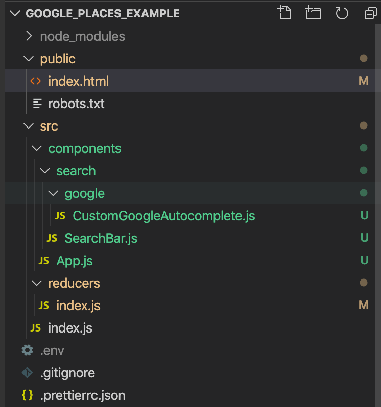Image resolution: width=381 pixels, height=407 pixels.
Task: Collapse the GOOGLE_PLACES_EXAMPLE root section
Action: (x=15, y=13)
